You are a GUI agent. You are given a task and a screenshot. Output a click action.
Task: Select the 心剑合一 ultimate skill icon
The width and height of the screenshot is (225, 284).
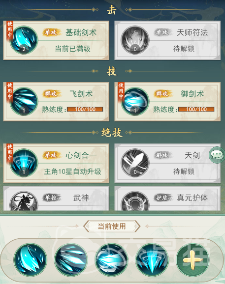pos(24,163)
